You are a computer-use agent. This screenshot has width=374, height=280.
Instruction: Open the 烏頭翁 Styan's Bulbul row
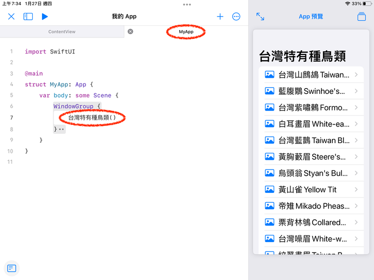(x=311, y=173)
